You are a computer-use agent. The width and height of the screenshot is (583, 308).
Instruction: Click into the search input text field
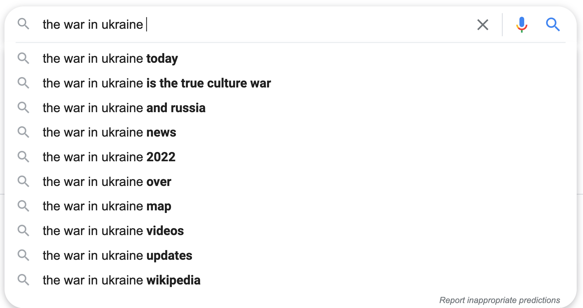(x=256, y=24)
